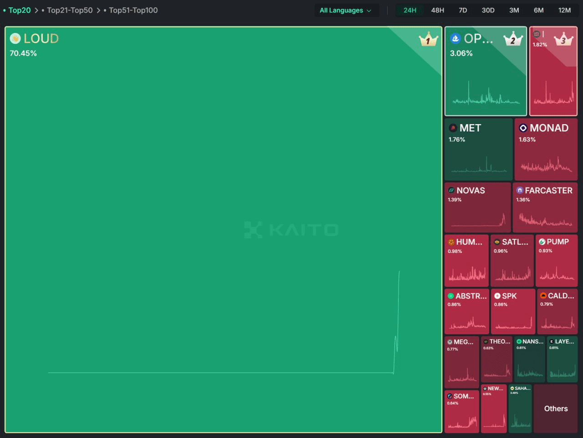This screenshot has width=583, height=438.
Task: Click the THEO... token logo icon
Action: (x=486, y=342)
